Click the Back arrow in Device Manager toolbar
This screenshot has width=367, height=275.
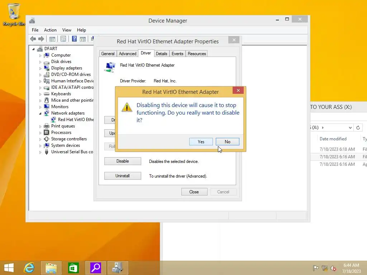pos(33,39)
